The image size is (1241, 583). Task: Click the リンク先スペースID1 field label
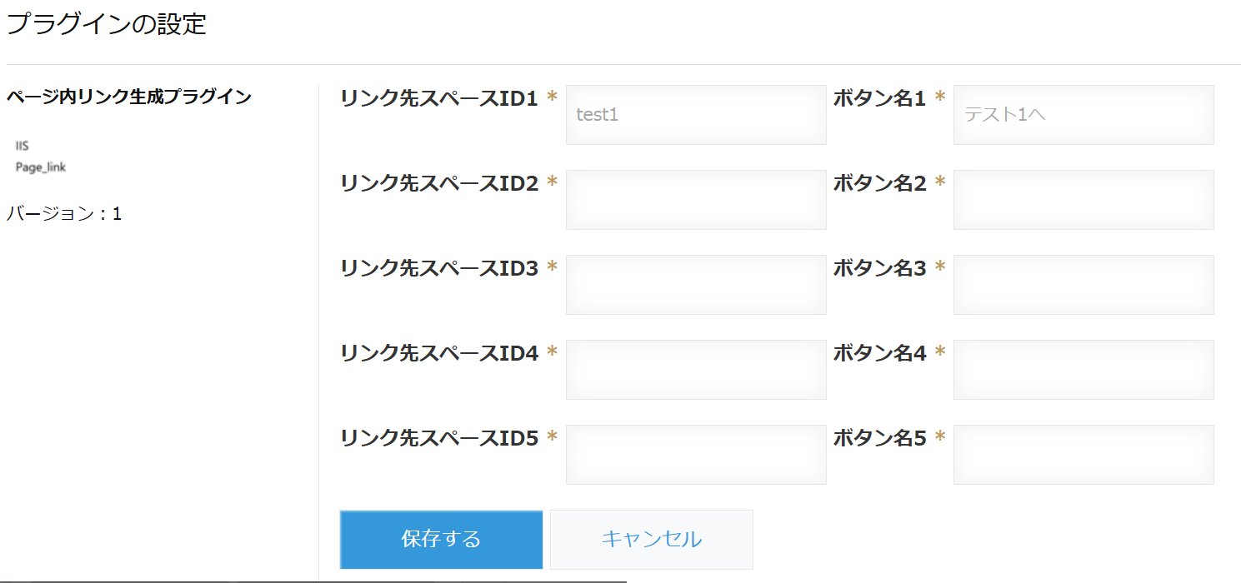tap(439, 99)
